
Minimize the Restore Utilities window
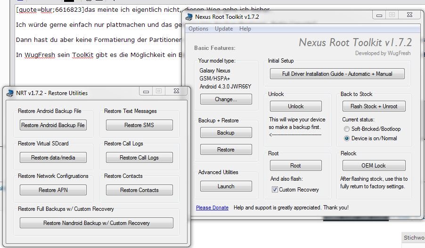pyautogui.click(x=146, y=91)
